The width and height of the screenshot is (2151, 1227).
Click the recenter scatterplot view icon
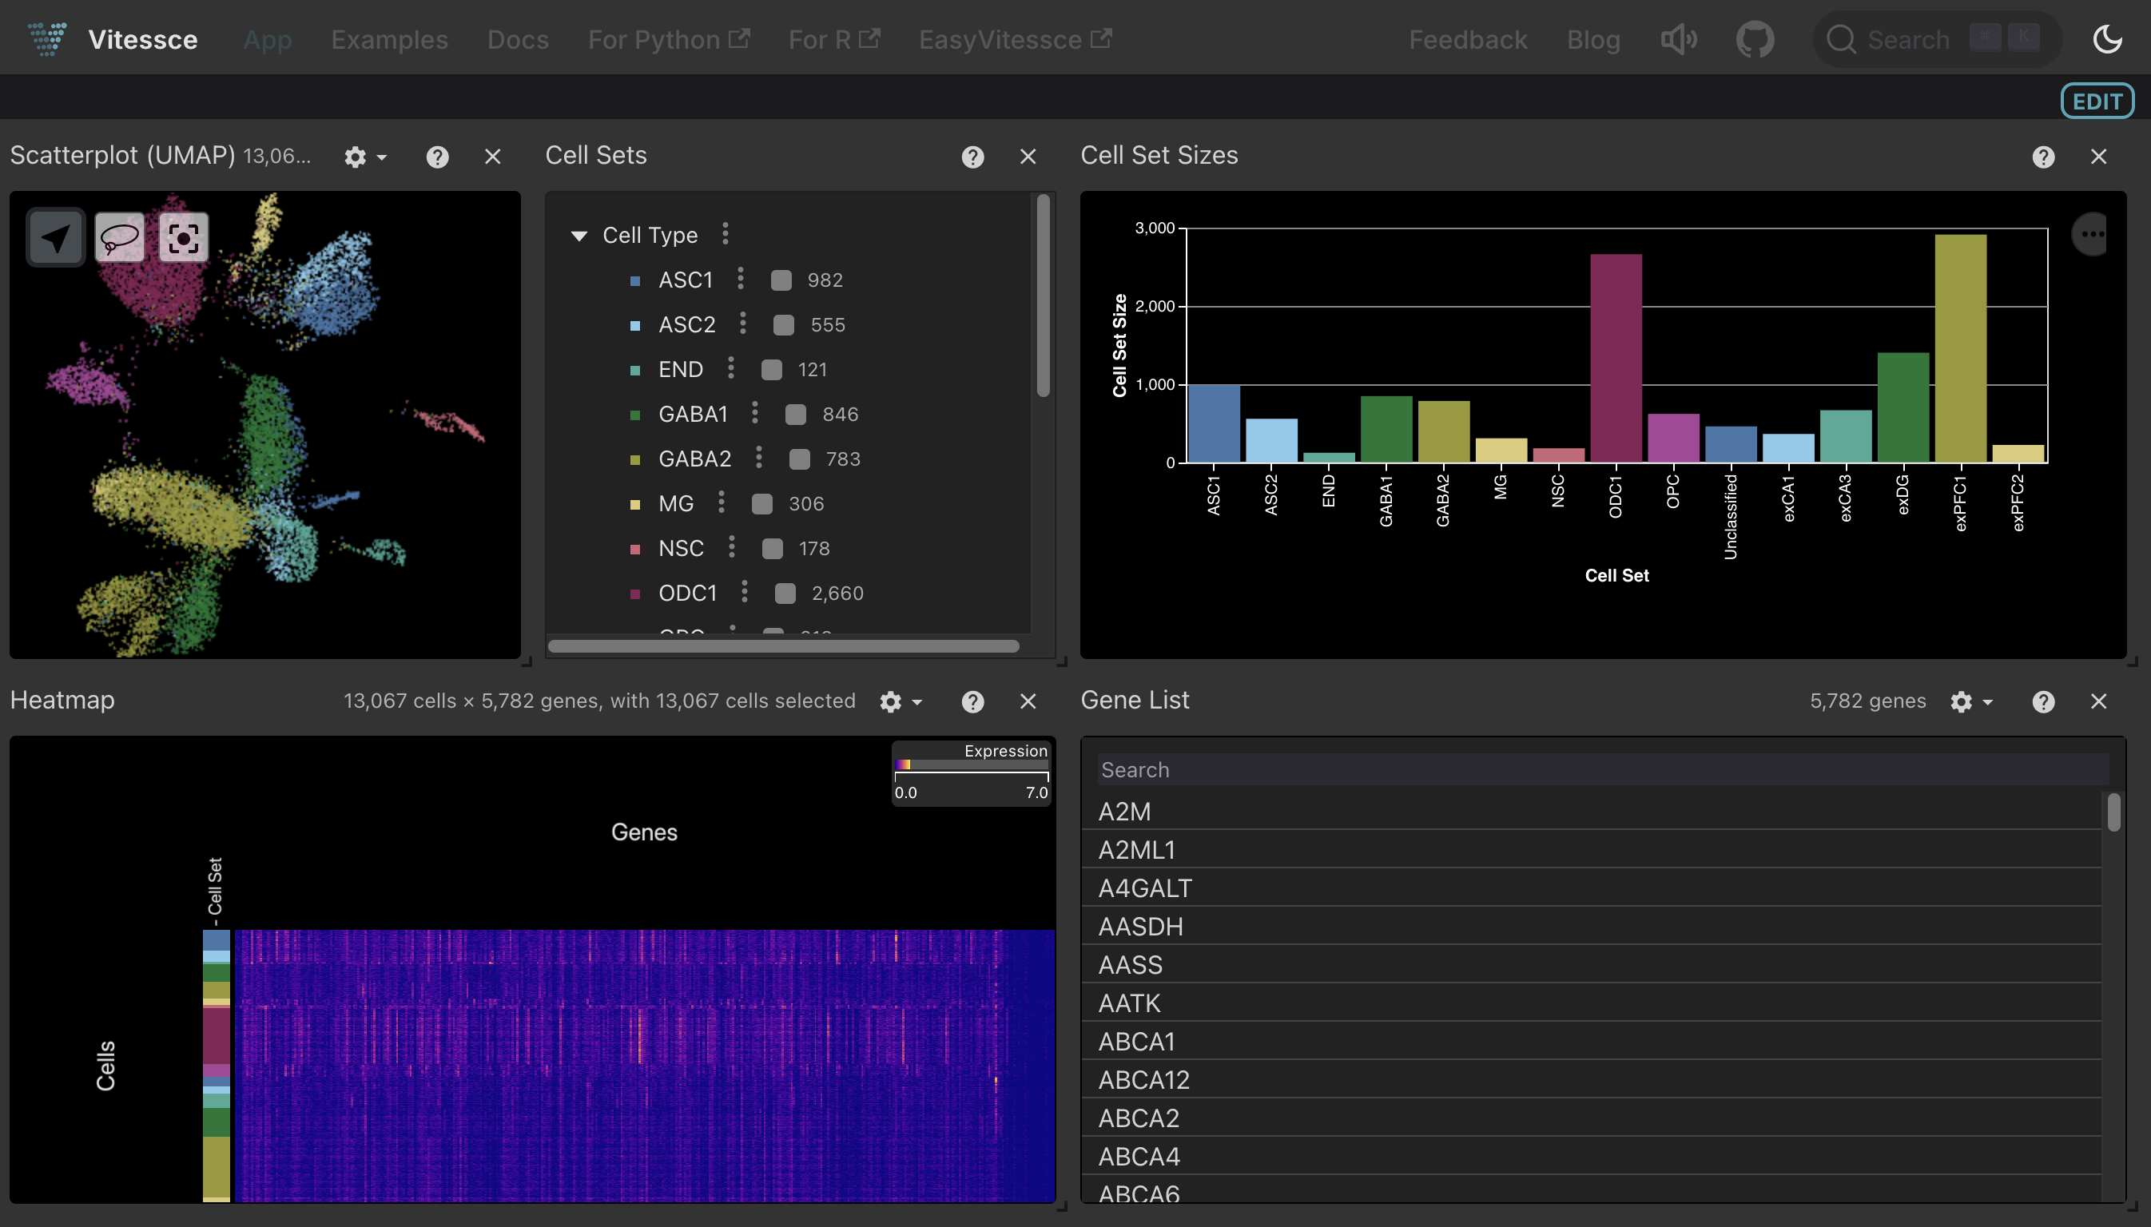183,237
